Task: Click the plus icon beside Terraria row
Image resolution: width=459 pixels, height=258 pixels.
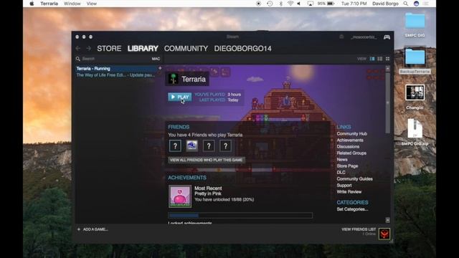Action: click(160, 68)
